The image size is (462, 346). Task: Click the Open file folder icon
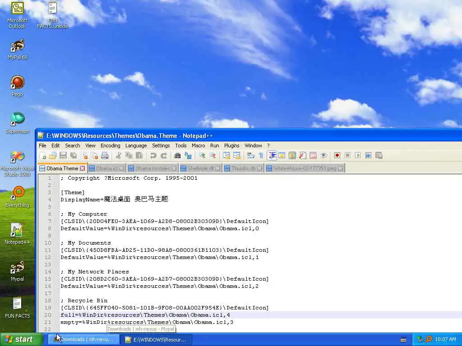(x=53, y=155)
